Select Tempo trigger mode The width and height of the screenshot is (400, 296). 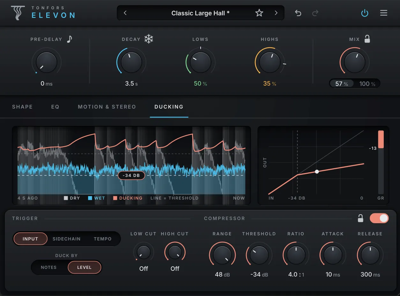coord(103,239)
